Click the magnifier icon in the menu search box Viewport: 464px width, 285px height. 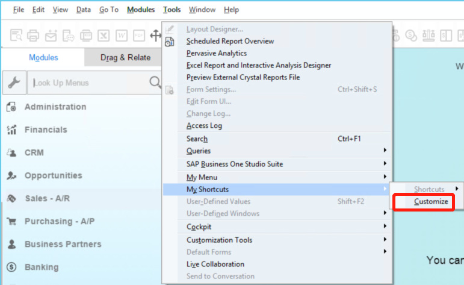(155, 83)
